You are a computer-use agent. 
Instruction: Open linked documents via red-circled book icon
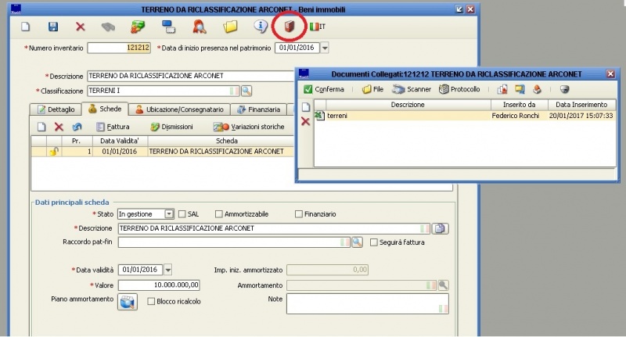289,27
